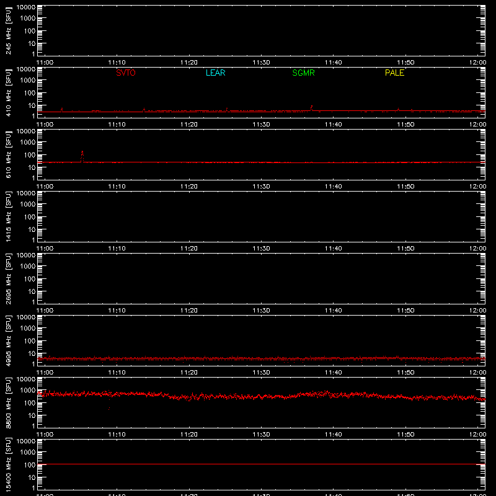This screenshot has width=496, height=496.
Task: Click the cyan LEAR legend label
Action: pos(215,73)
